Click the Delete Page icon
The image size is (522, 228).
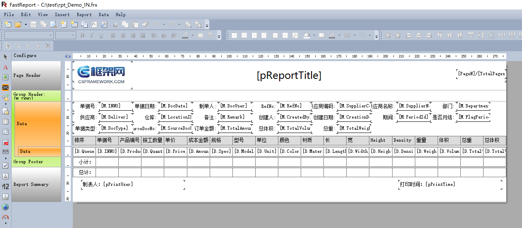click(x=94, y=24)
